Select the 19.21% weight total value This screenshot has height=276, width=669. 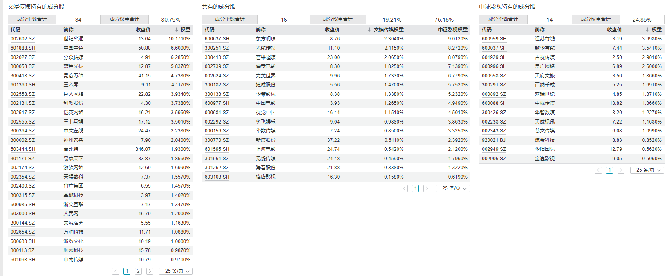(x=392, y=20)
